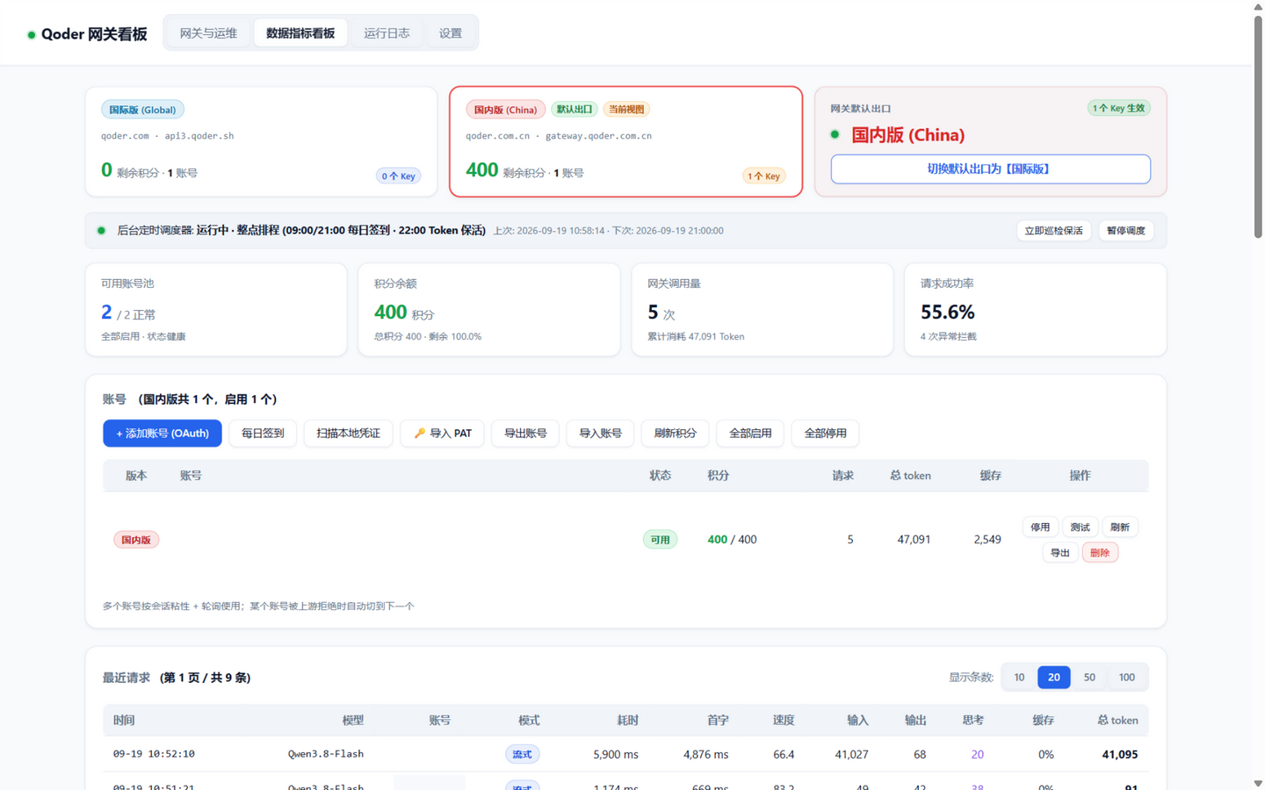Click the 可用 status badge

(660, 540)
